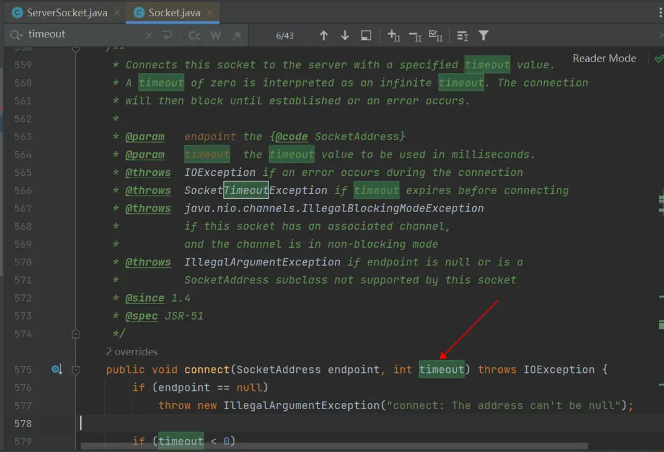Click the overridden method gutter icon
Image resolution: width=664 pixels, height=452 pixels.
pos(57,369)
